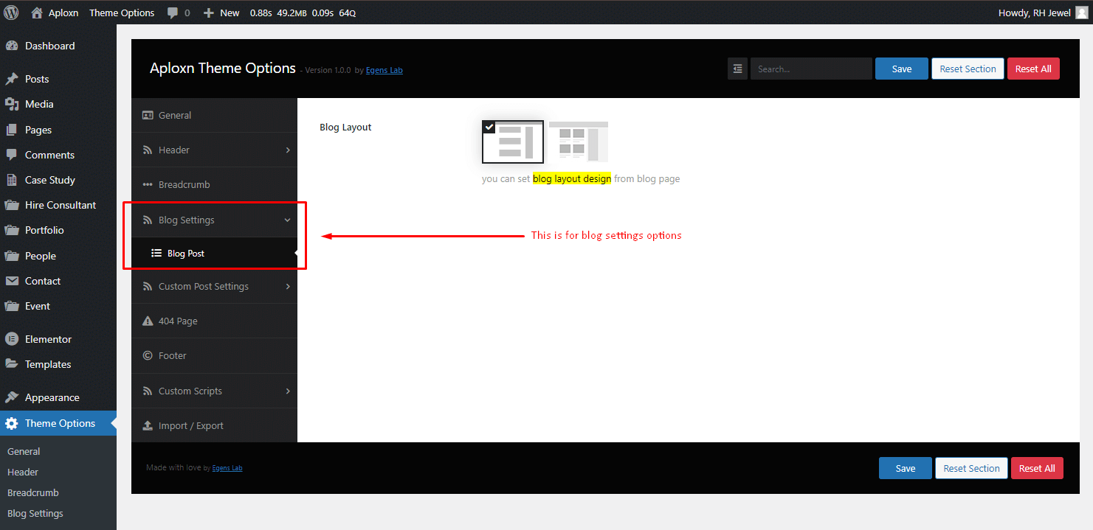Click Theme Options in admin bar
This screenshot has width=1093, height=530.
pos(122,13)
